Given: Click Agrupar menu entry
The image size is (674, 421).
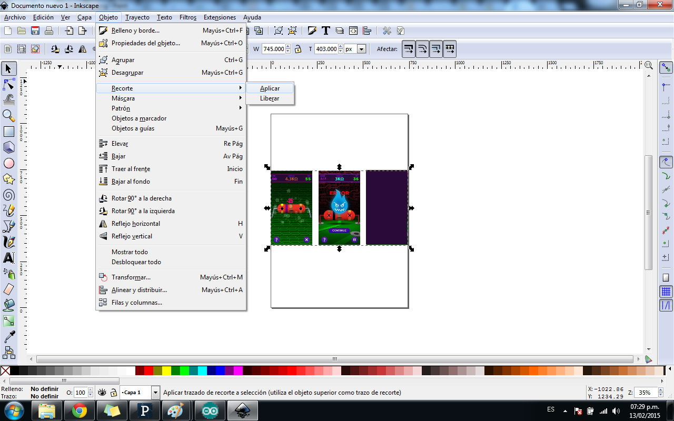Looking at the screenshot, I should point(171,60).
